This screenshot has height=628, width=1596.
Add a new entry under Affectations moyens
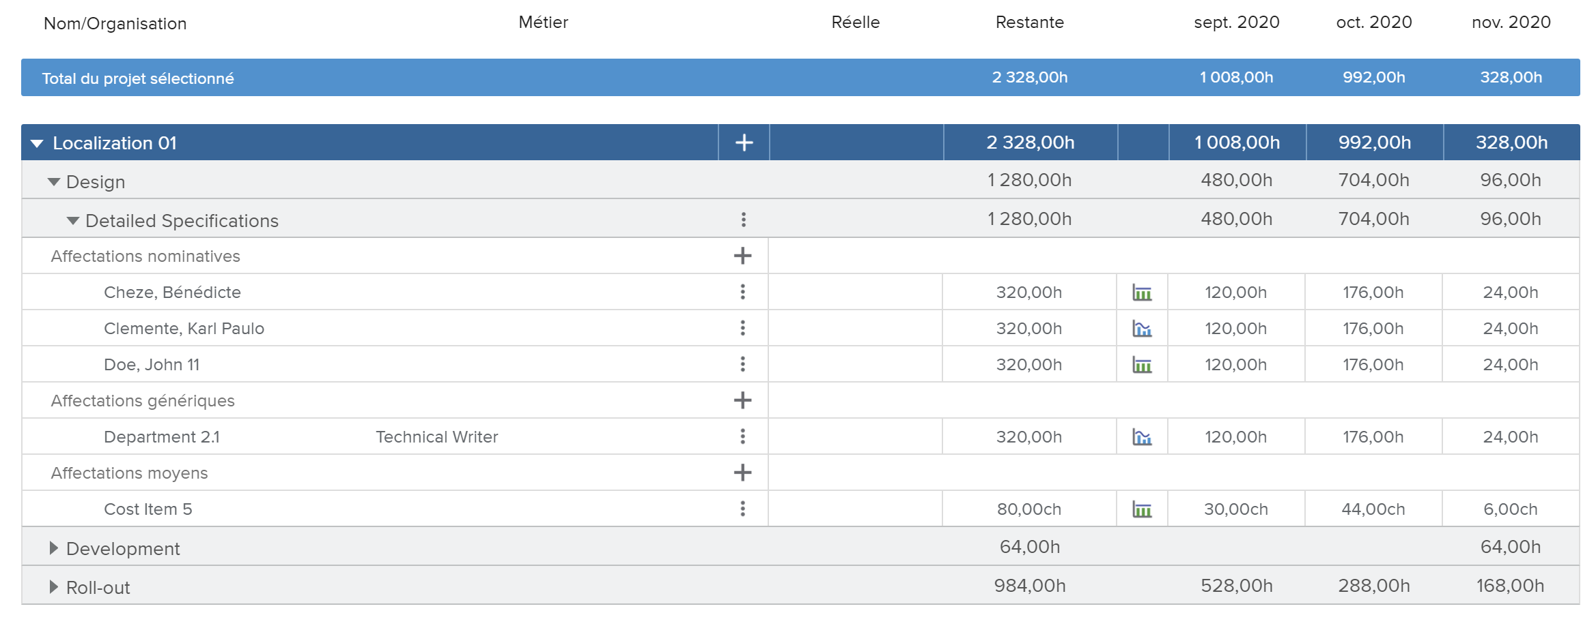coord(742,473)
